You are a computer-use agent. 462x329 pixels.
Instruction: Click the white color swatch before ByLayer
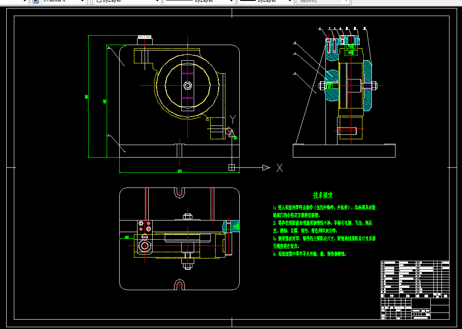click(x=99, y=1)
